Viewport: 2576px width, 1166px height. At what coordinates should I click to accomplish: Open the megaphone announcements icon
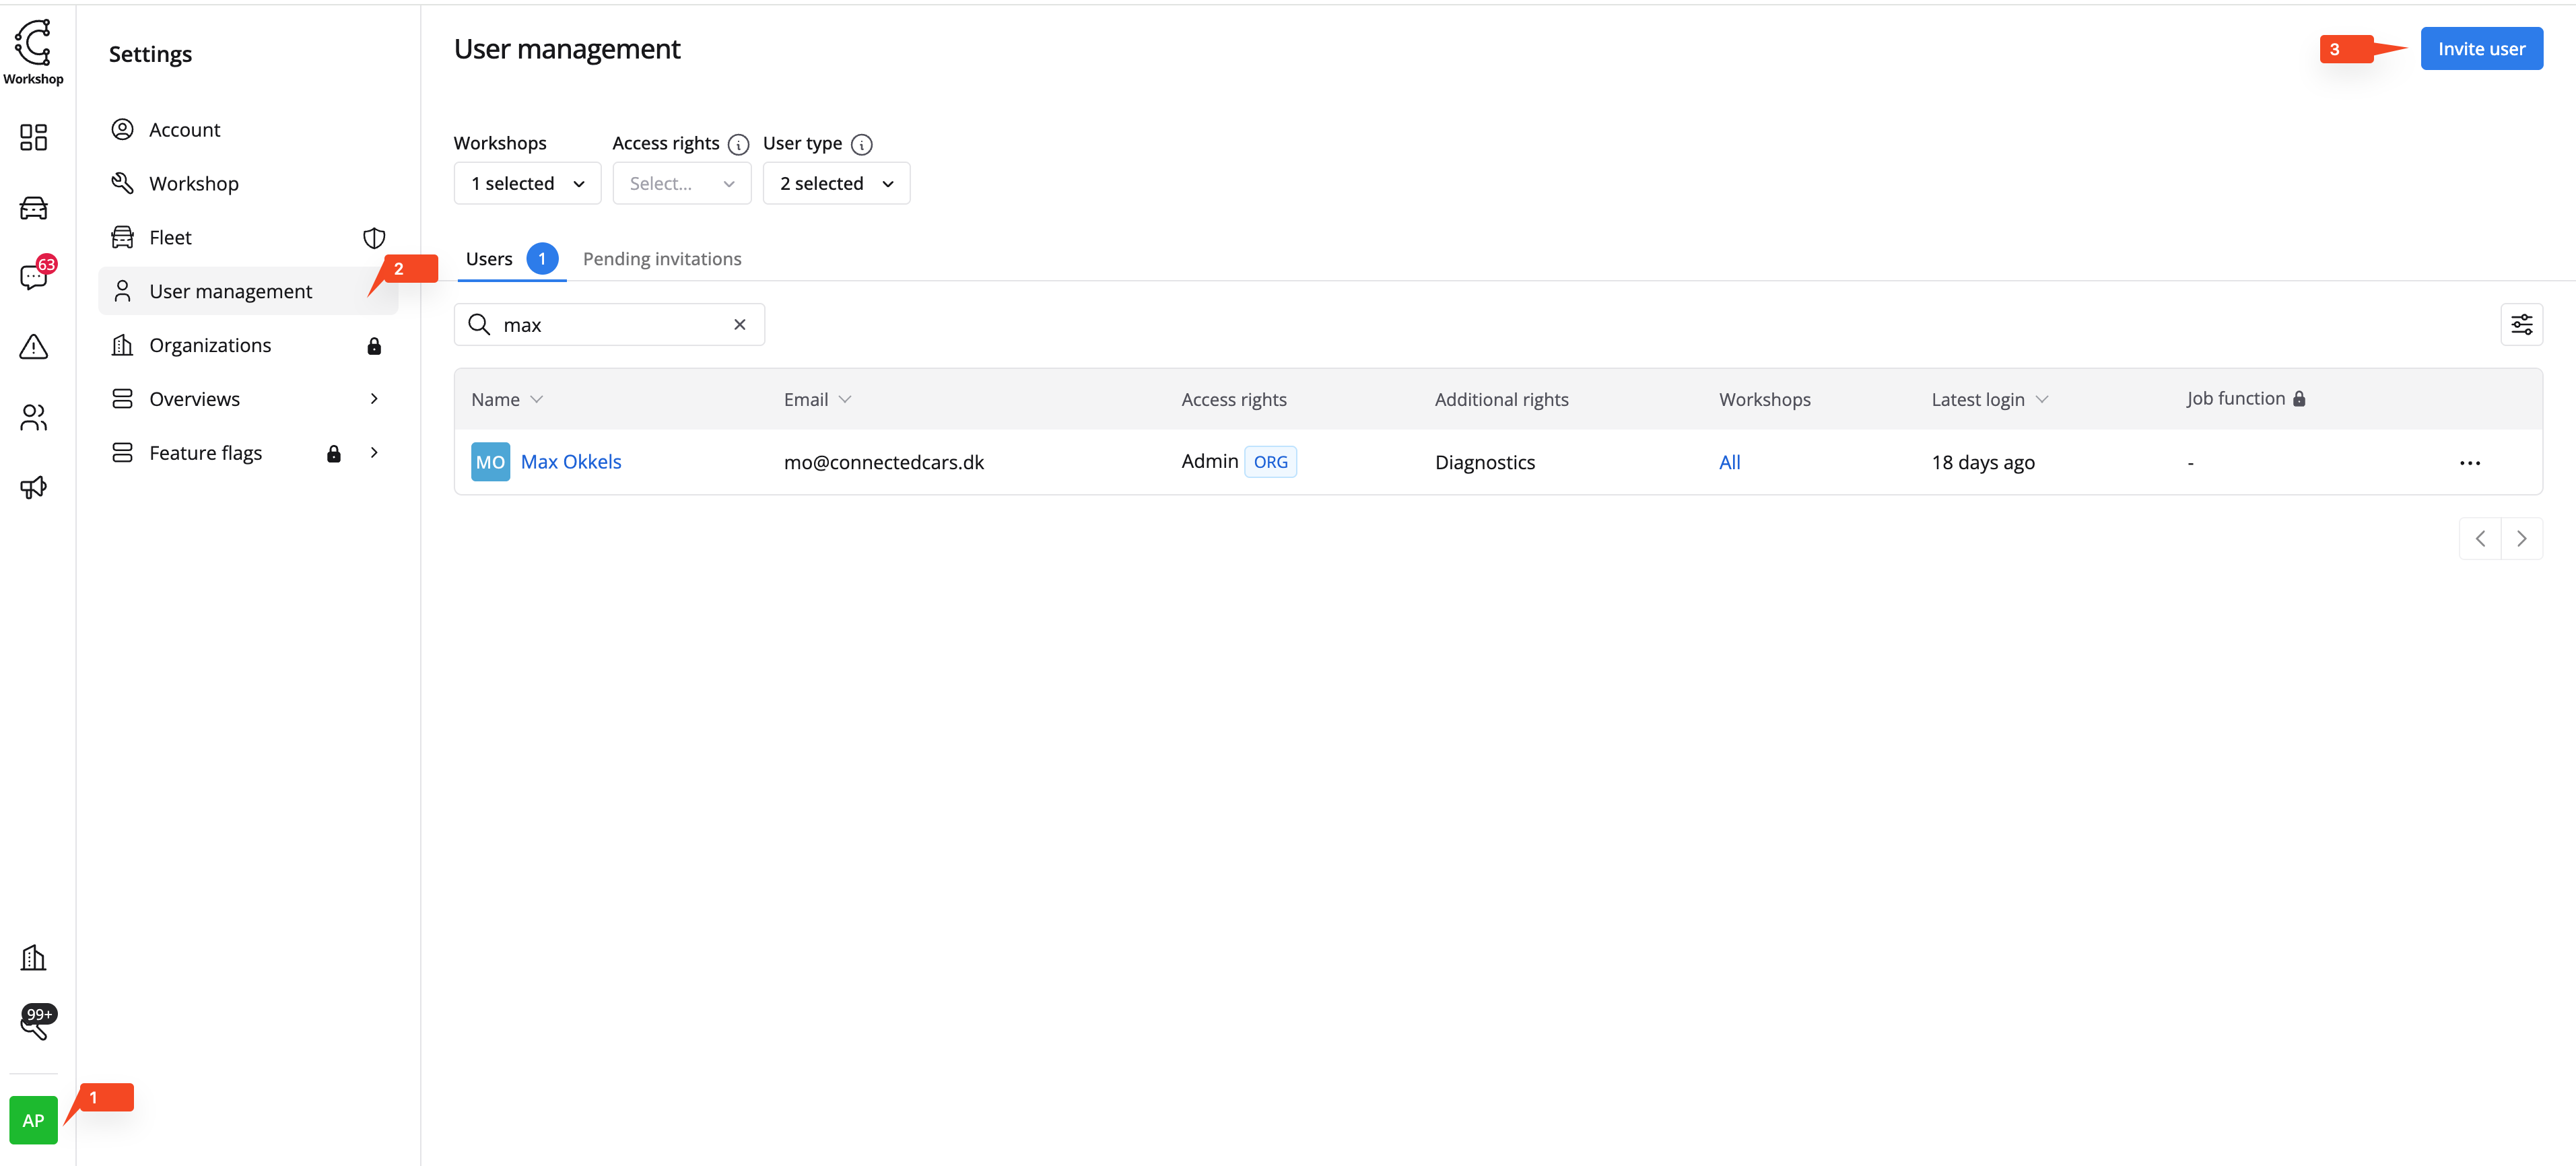pos(33,487)
